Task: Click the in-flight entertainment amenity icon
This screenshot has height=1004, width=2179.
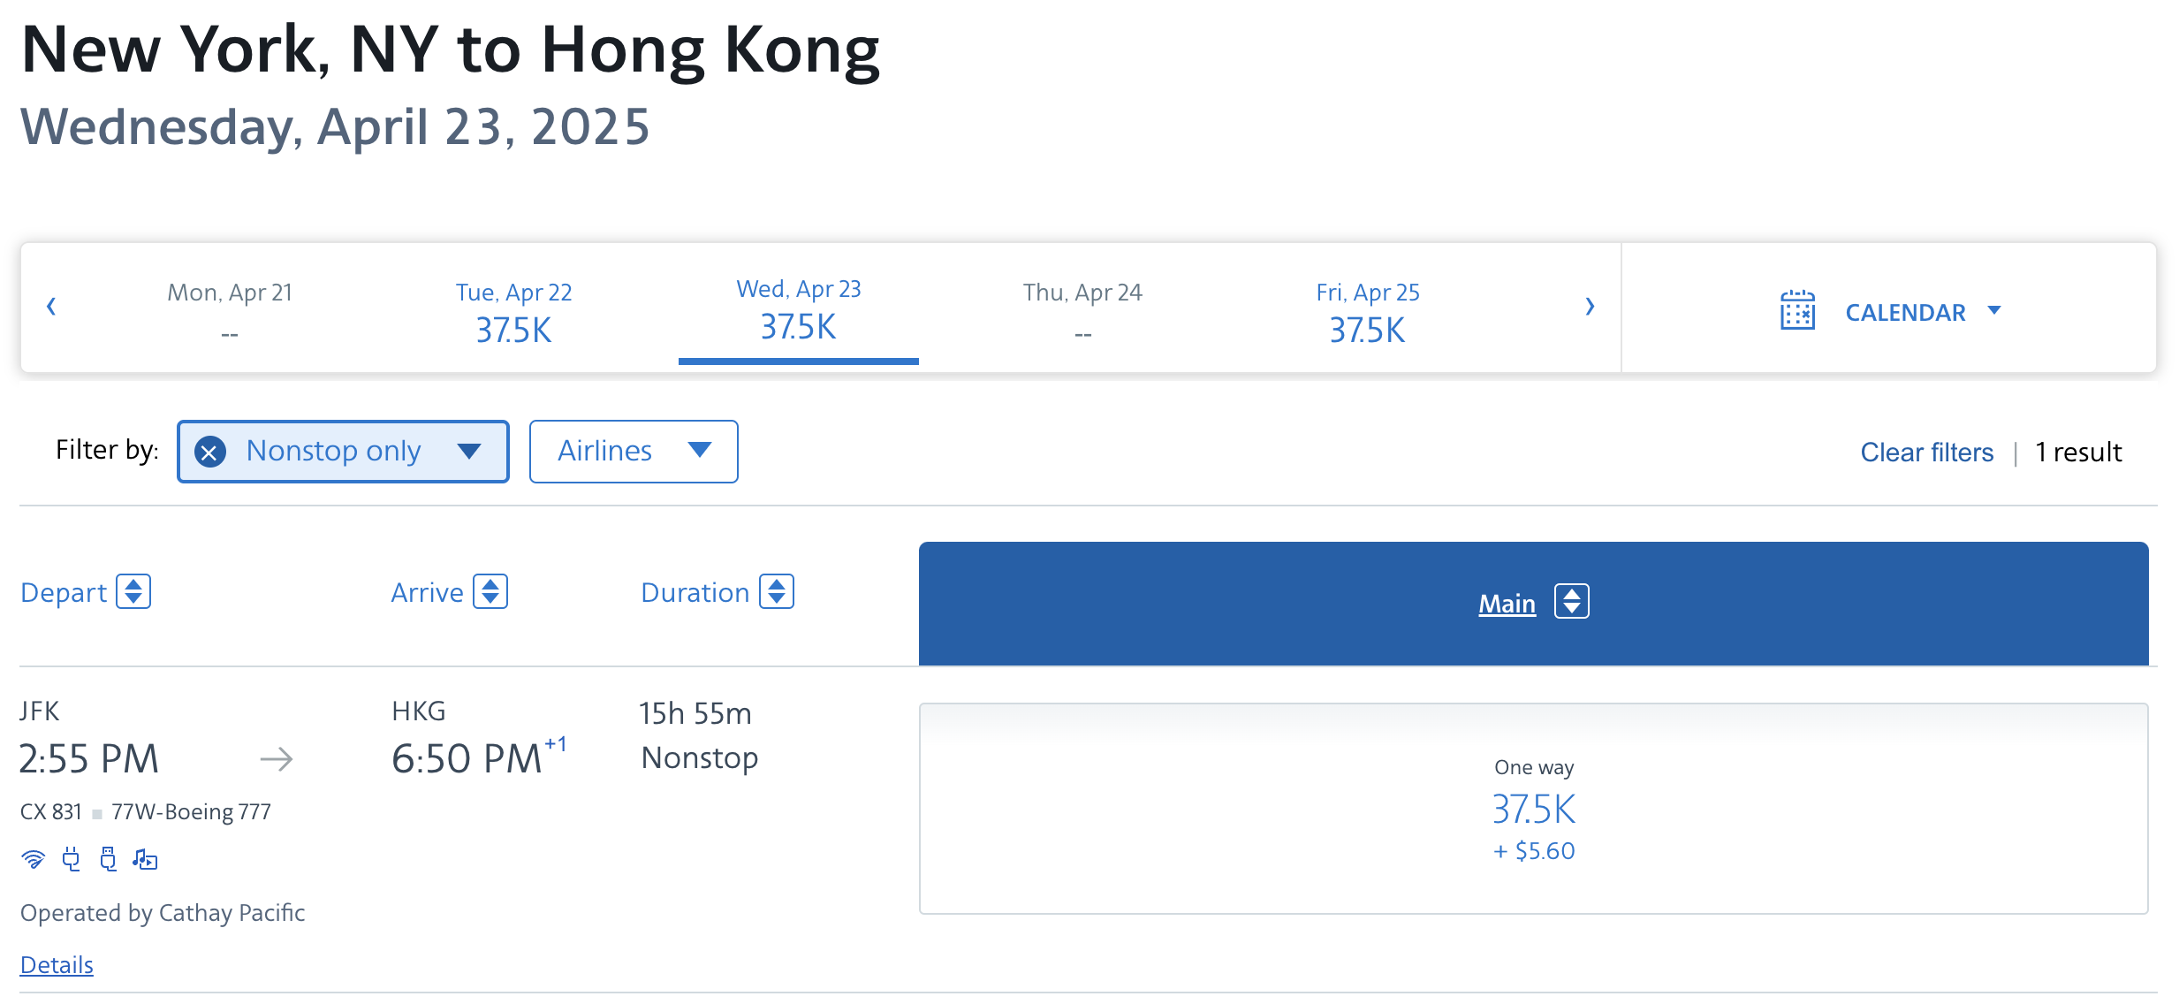Action: [145, 859]
